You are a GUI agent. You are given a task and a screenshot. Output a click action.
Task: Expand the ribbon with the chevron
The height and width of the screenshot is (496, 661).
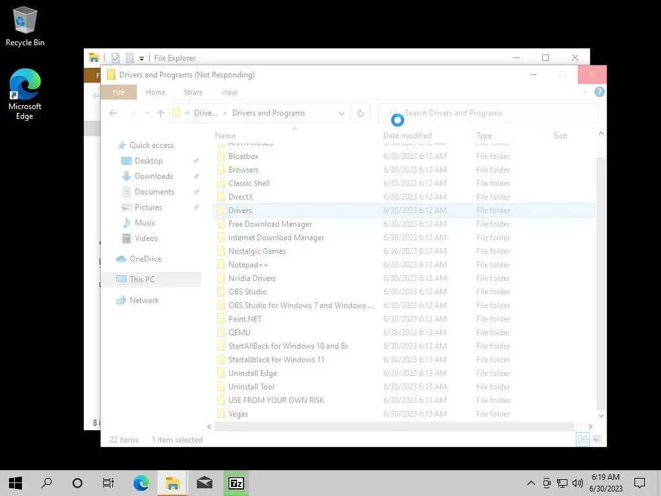tap(585, 92)
